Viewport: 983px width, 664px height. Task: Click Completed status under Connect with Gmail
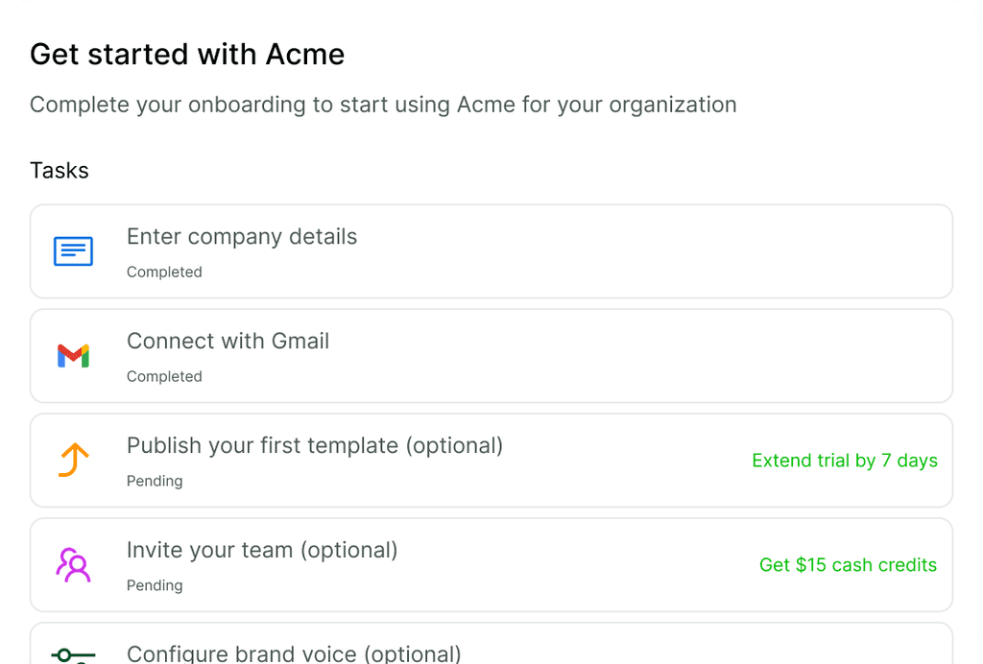click(x=164, y=377)
